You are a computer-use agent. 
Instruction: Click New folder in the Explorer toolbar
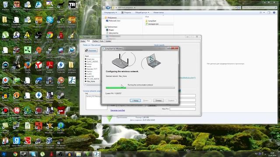[x=158, y=13]
